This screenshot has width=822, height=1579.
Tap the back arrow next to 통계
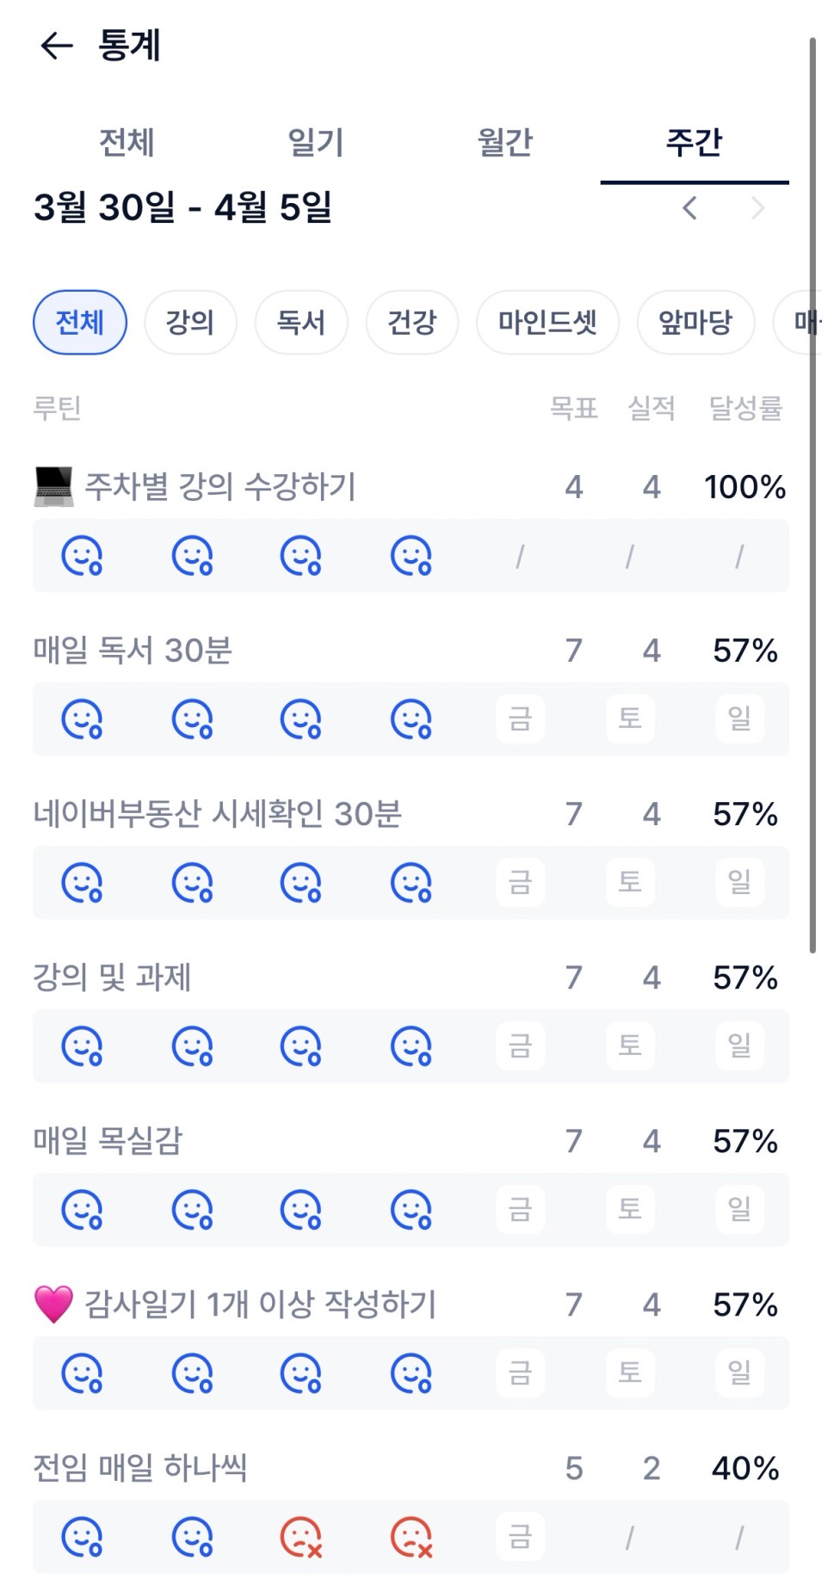tap(57, 46)
